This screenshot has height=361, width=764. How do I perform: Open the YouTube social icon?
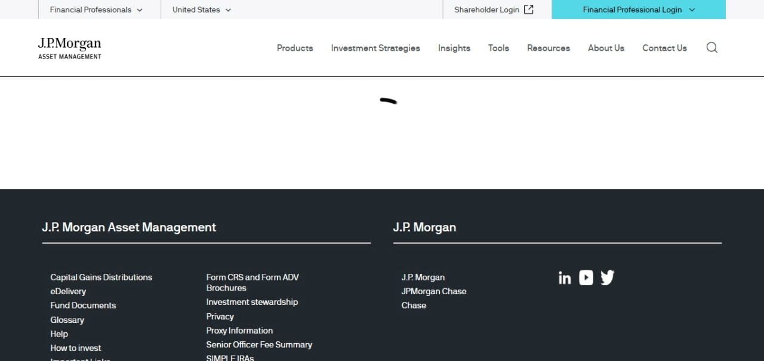pos(586,277)
